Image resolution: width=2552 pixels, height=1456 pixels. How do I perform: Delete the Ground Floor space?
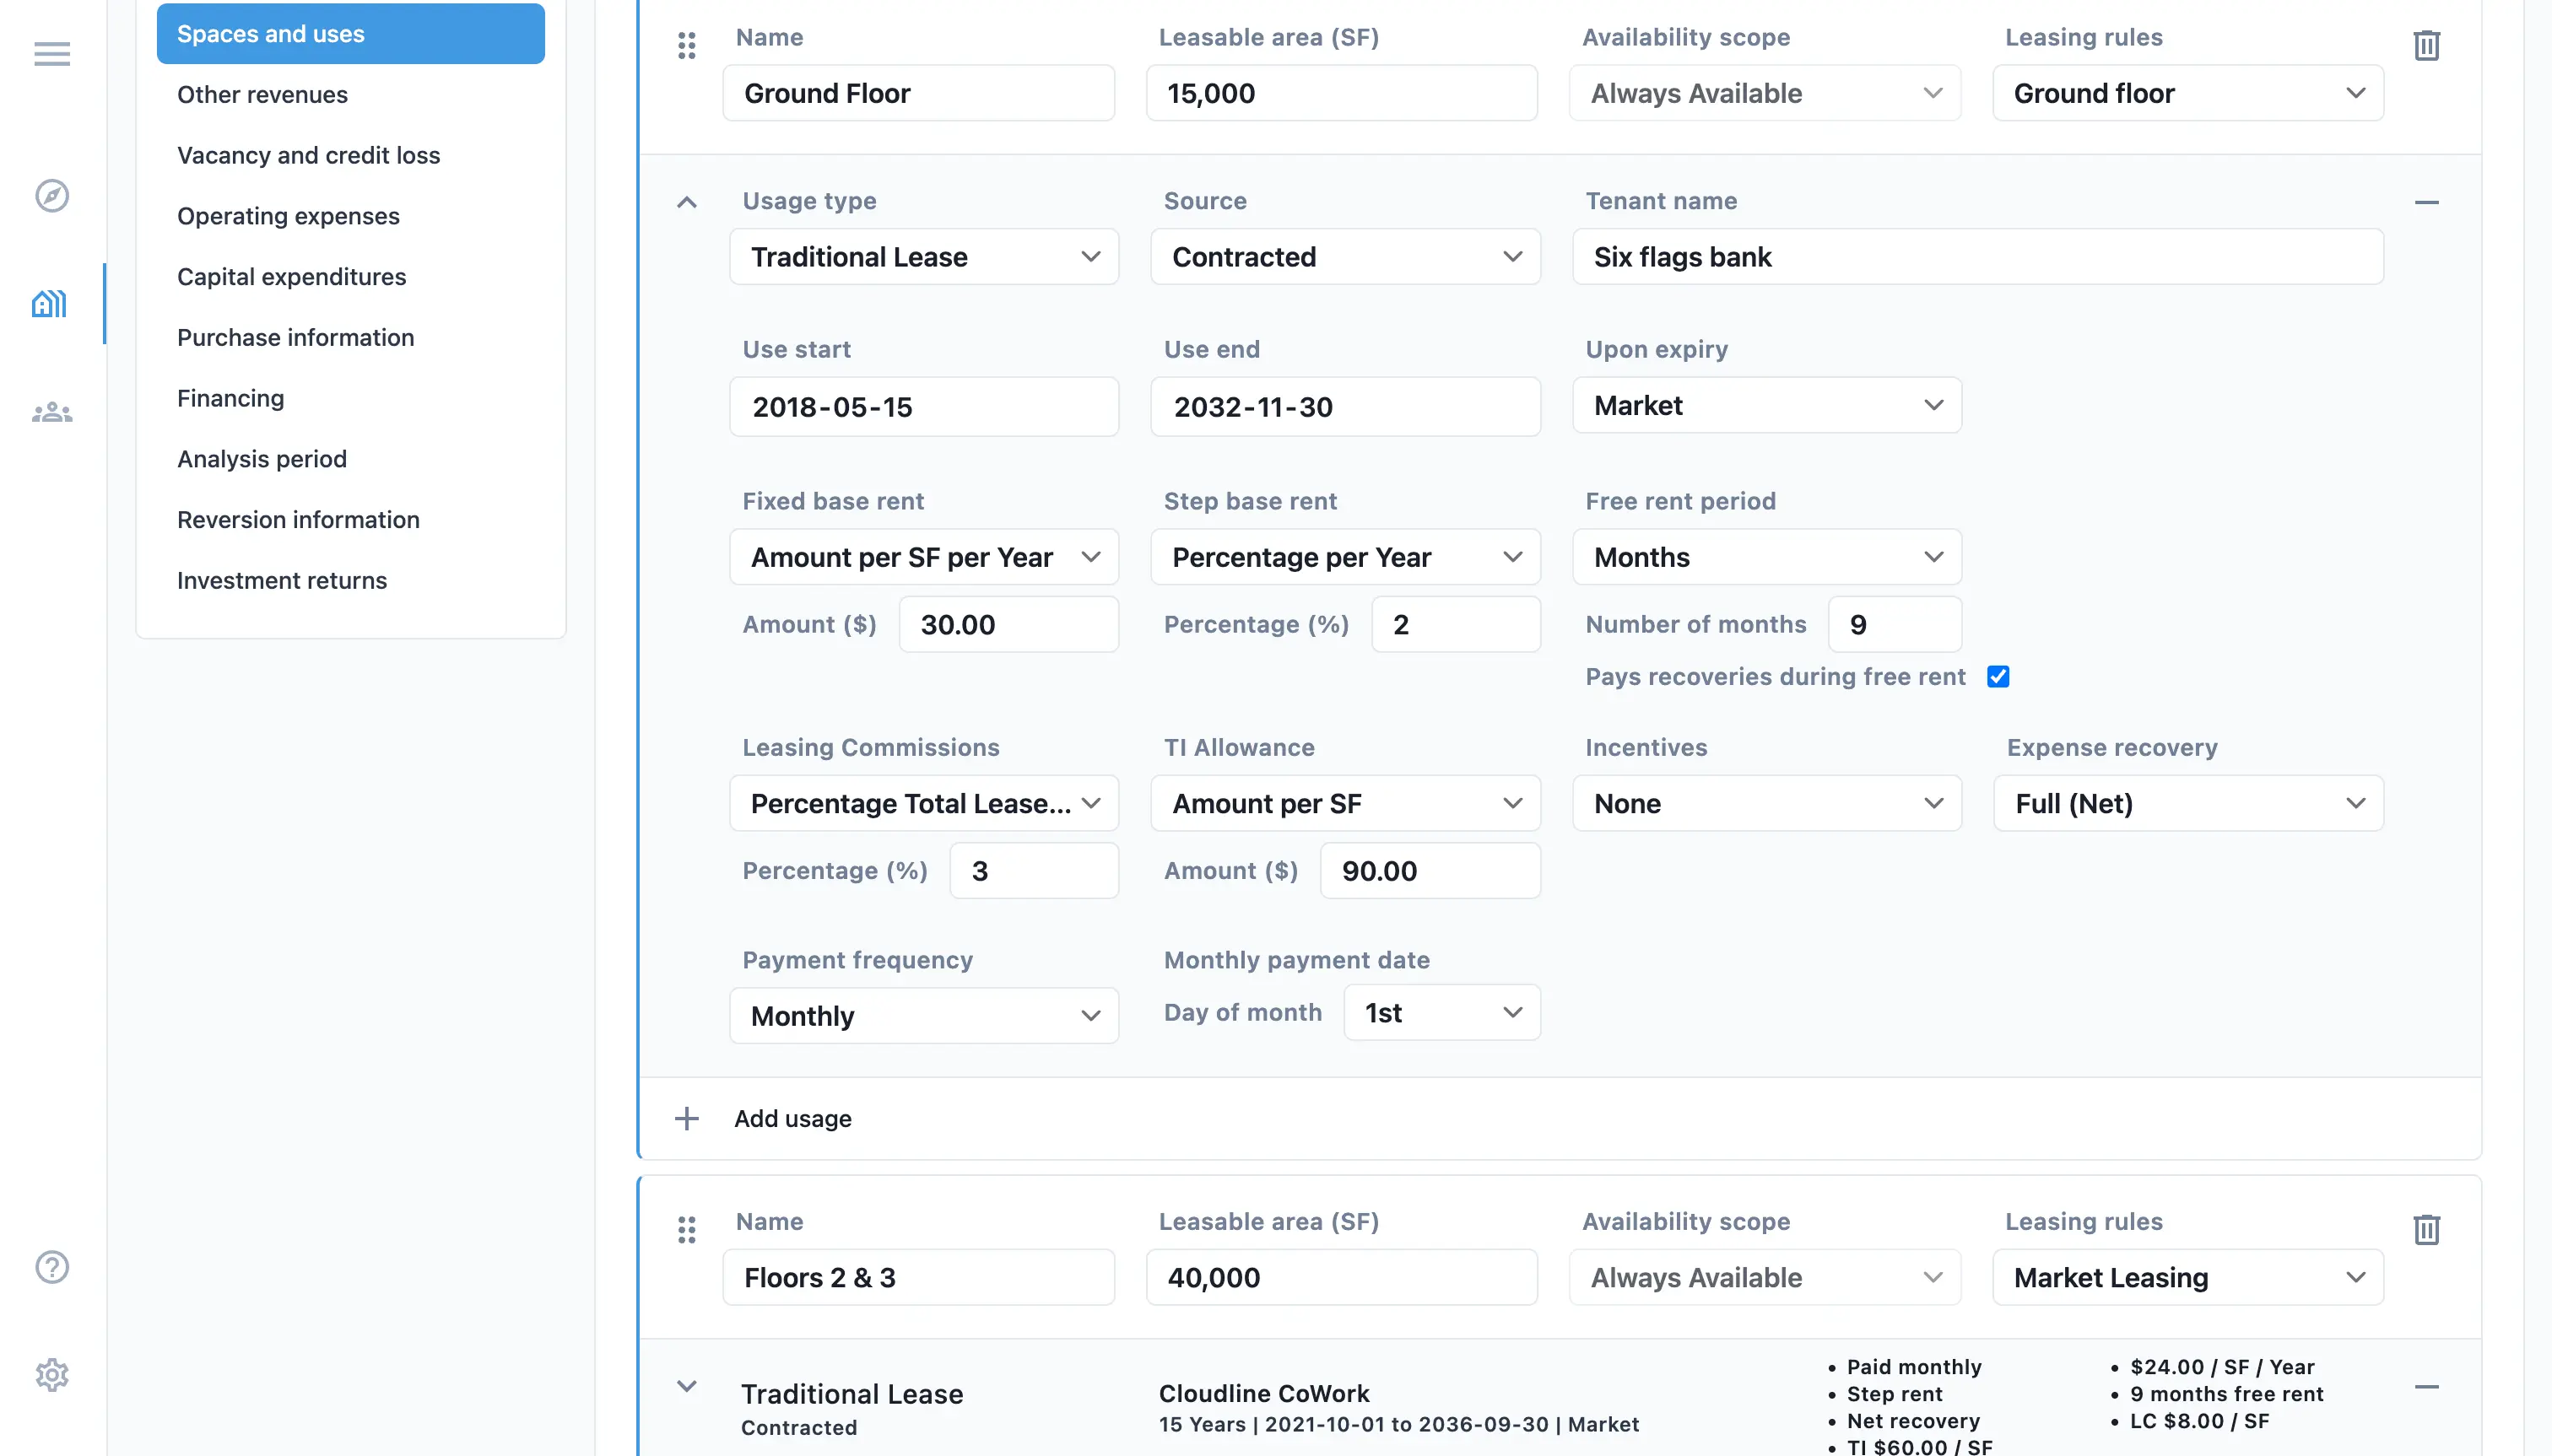(x=2426, y=46)
